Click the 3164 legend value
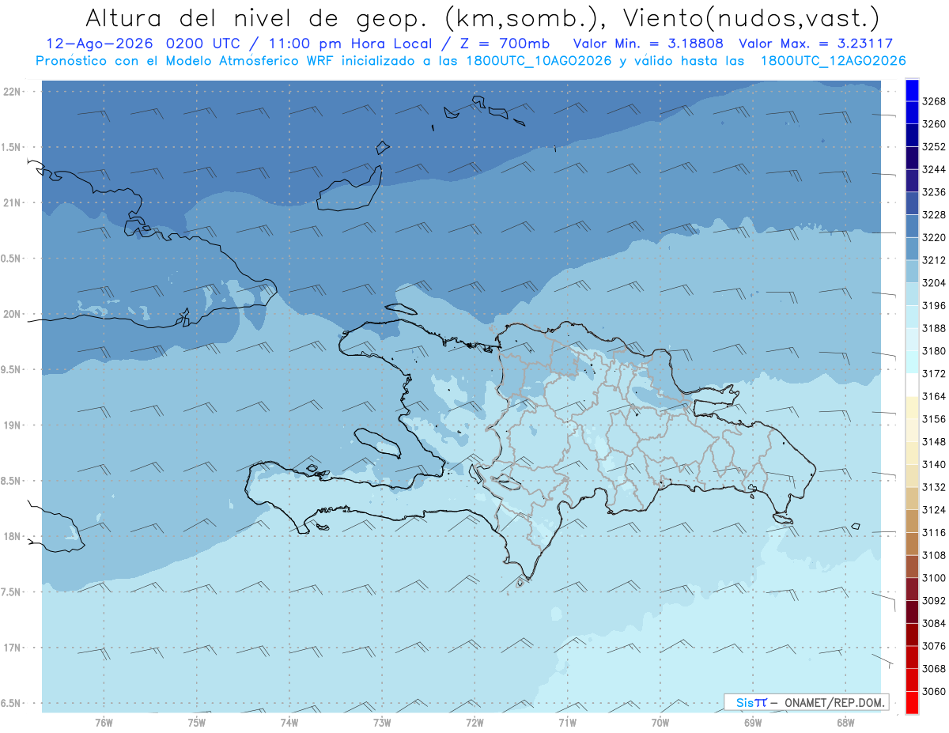 [934, 396]
